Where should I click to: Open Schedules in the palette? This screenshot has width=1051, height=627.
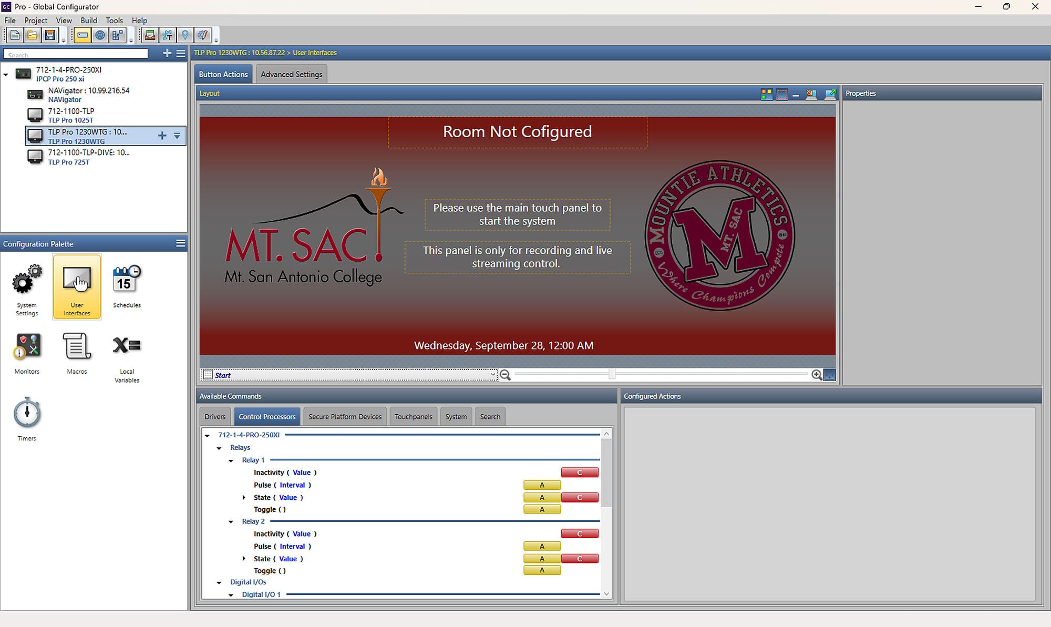pos(127,286)
